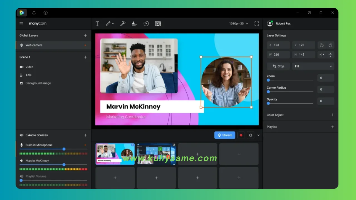
Task: Mute the Marvin McKinney audio source
Action: [x=21, y=161]
